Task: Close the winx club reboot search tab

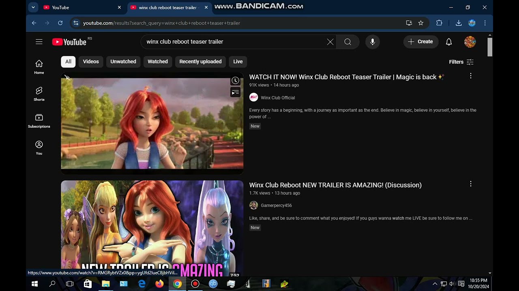Action: coord(206,7)
